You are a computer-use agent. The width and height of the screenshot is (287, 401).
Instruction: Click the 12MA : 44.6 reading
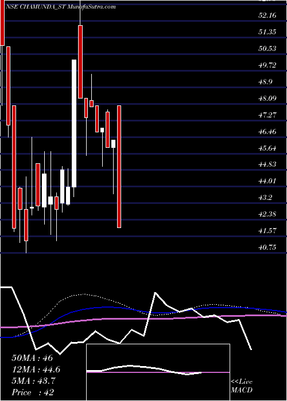point(36,369)
